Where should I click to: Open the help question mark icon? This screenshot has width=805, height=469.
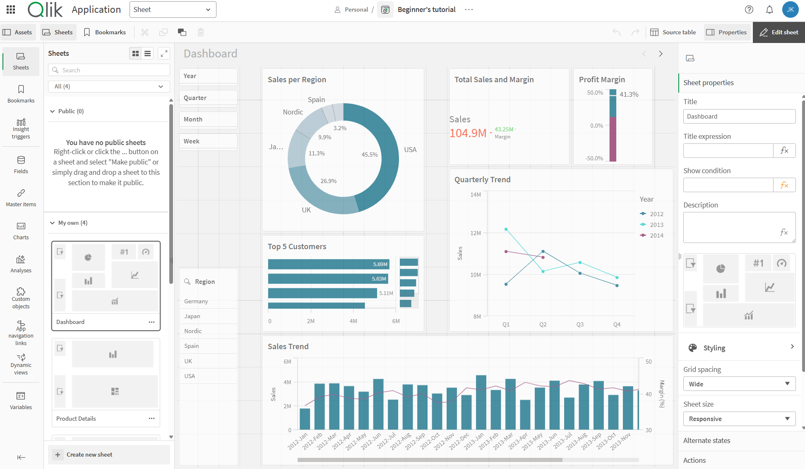click(x=749, y=10)
